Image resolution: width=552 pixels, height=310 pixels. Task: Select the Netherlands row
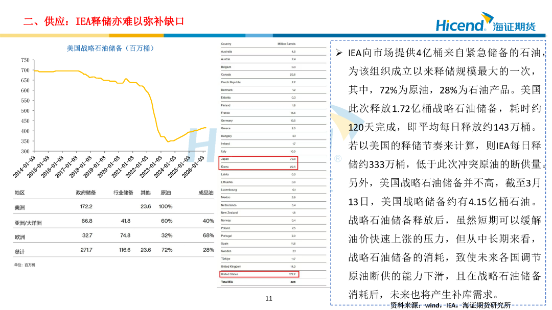[x=273, y=205]
